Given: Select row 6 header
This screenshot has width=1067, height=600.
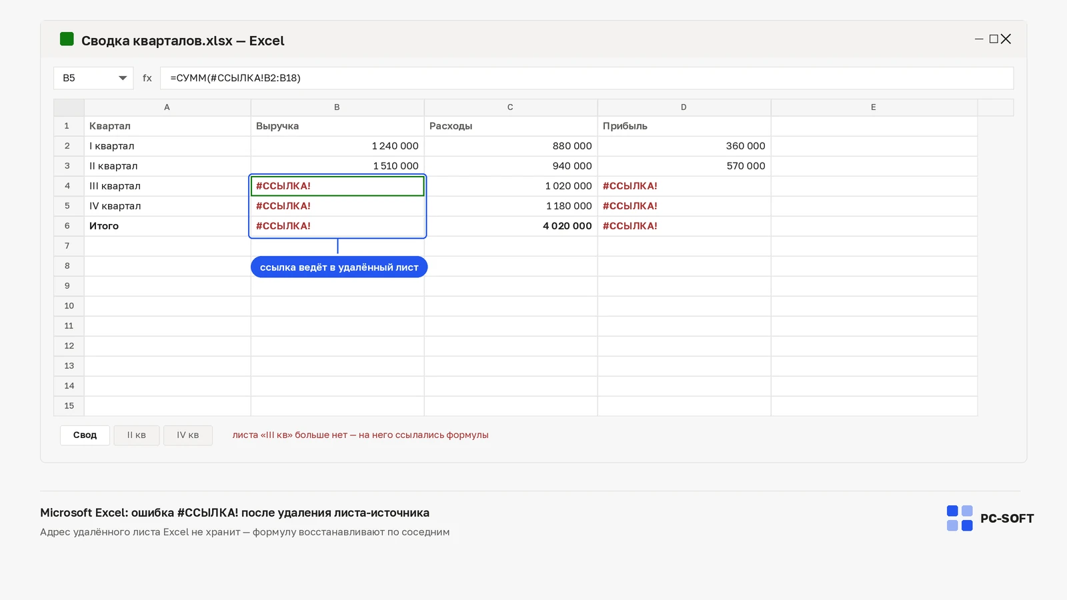Looking at the screenshot, I should 69,226.
